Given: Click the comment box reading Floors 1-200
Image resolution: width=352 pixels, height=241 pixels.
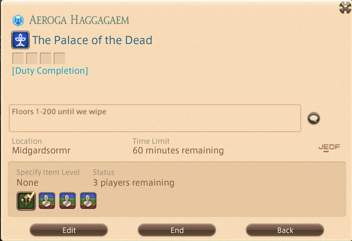Looking at the screenshot, I should click(x=155, y=118).
